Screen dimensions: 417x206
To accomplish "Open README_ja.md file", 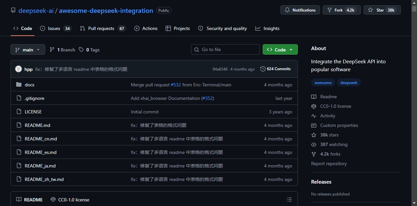I will pyautogui.click(x=40, y=166).
